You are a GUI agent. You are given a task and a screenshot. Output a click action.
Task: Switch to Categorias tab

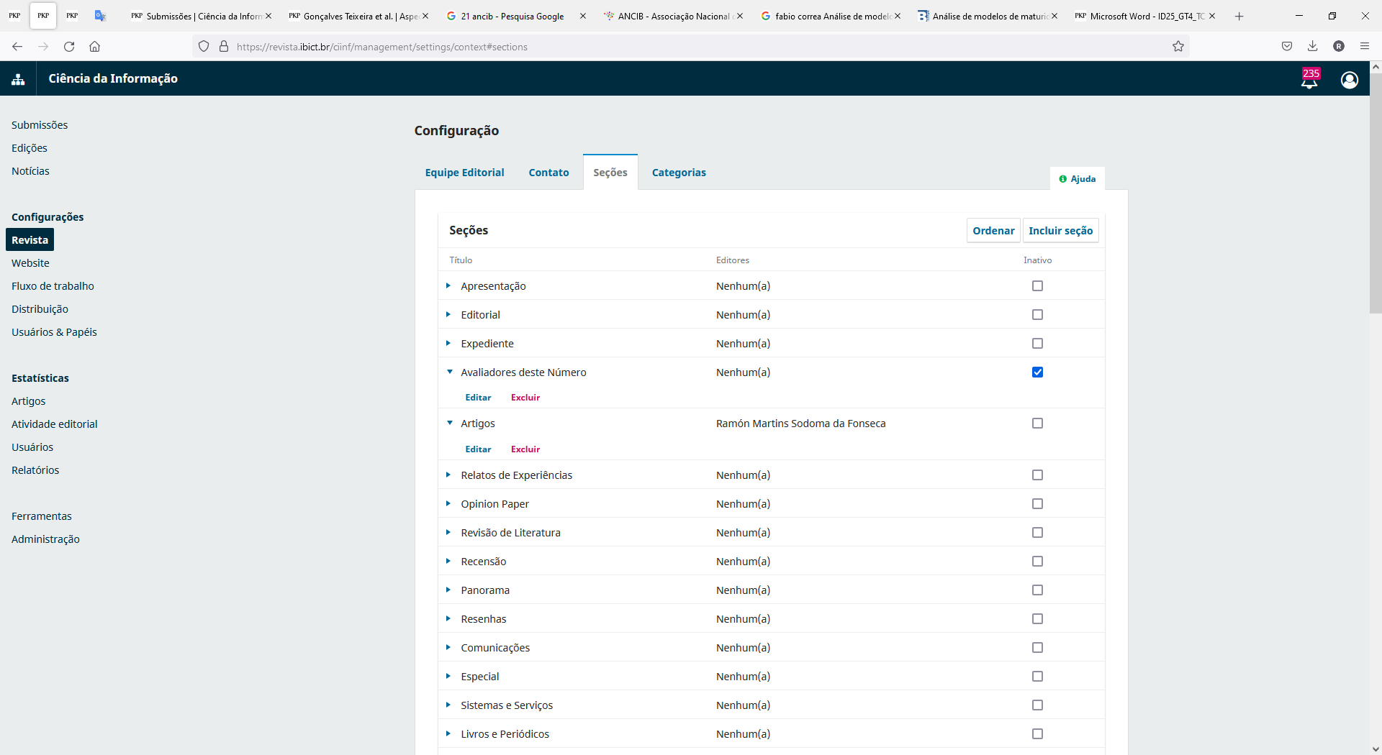pos(679,173)
